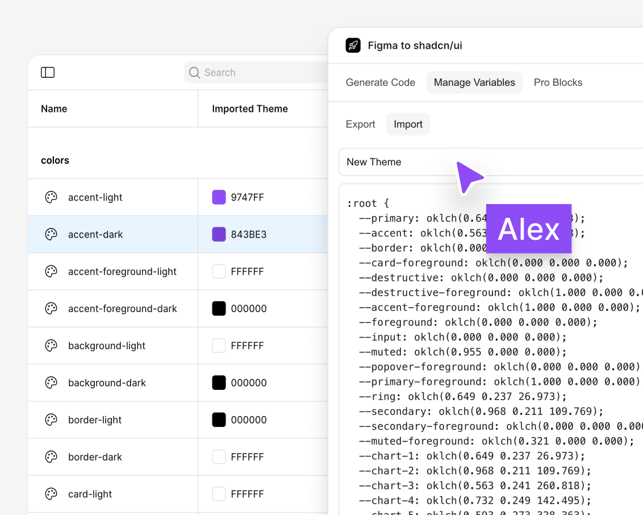The width and height of the screenshot is (643, 515).
Task: Click the Figma to shadcn/ui plugin title
Action: [415, 45]
